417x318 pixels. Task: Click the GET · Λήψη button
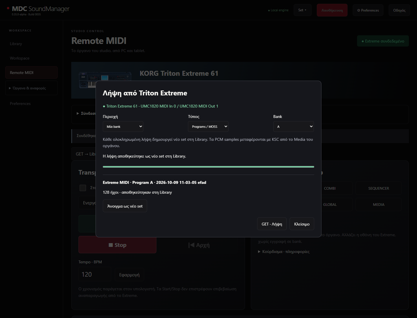272,224
